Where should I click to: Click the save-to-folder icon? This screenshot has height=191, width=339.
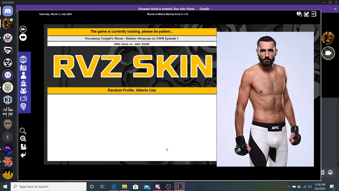pyautogui.click(x=23, y=147)
